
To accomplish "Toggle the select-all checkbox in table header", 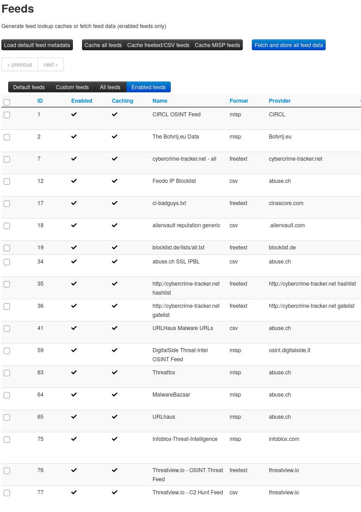I will tap(7, 102).
